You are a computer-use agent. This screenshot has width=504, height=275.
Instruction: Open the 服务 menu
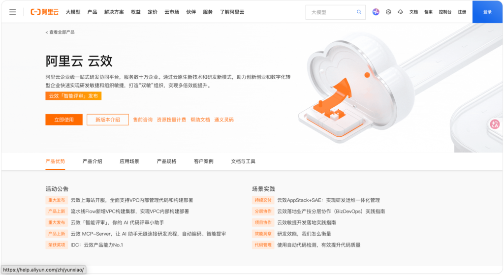click(208, 12)
